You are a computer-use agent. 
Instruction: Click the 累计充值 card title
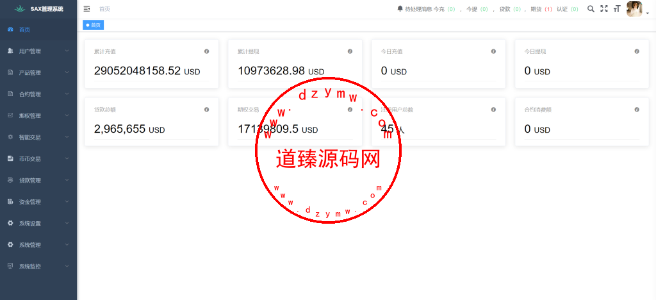(x=105, y=52)
